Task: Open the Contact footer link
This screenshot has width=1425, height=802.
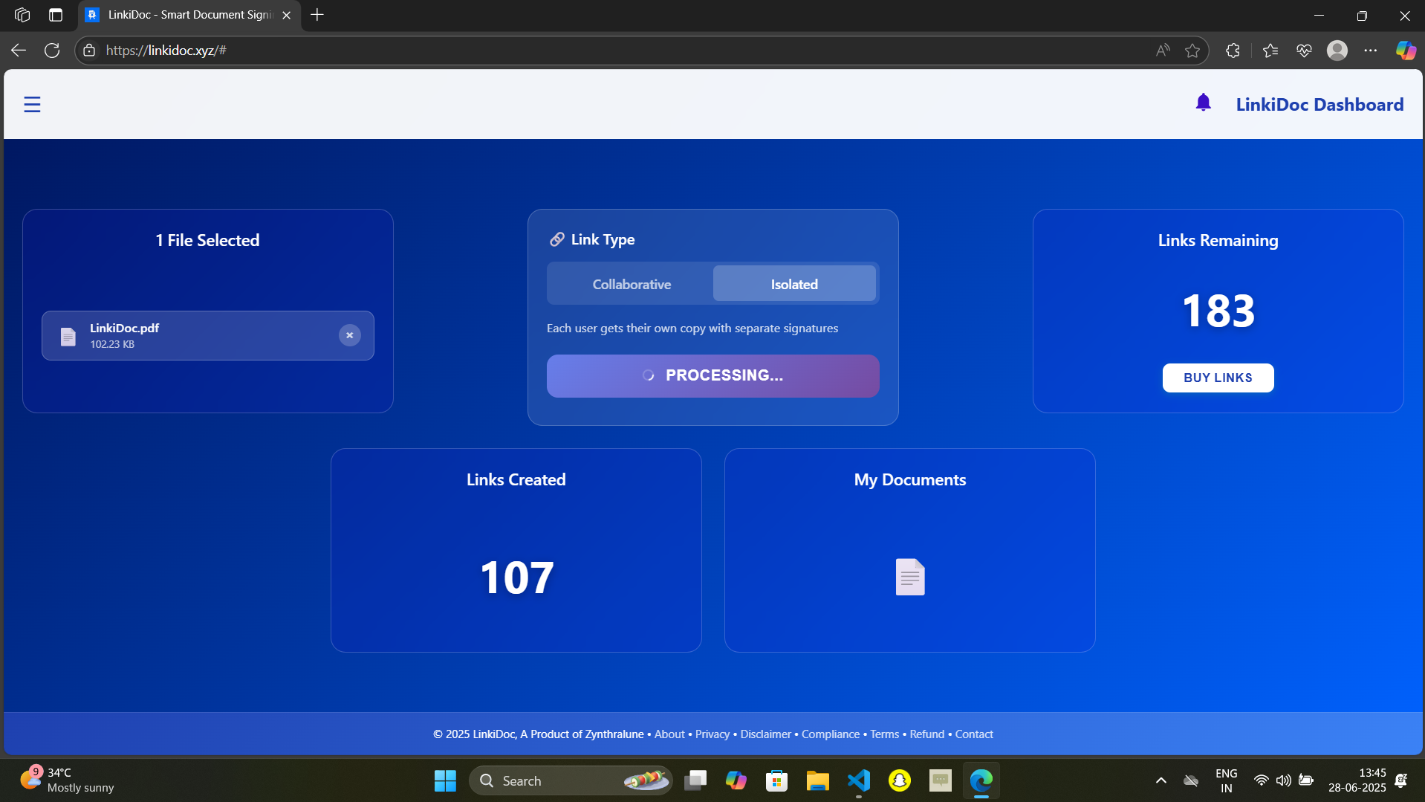Action: pyautogui.click(x=974, y=734)
